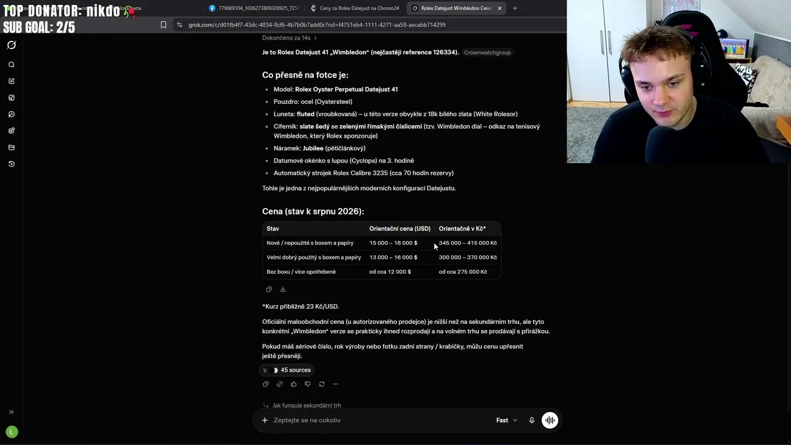This screenshot has height=445, width=791.
Task: Close the Rolex Datejust Wimbledon Cena tab
Action: click(499, 8)
